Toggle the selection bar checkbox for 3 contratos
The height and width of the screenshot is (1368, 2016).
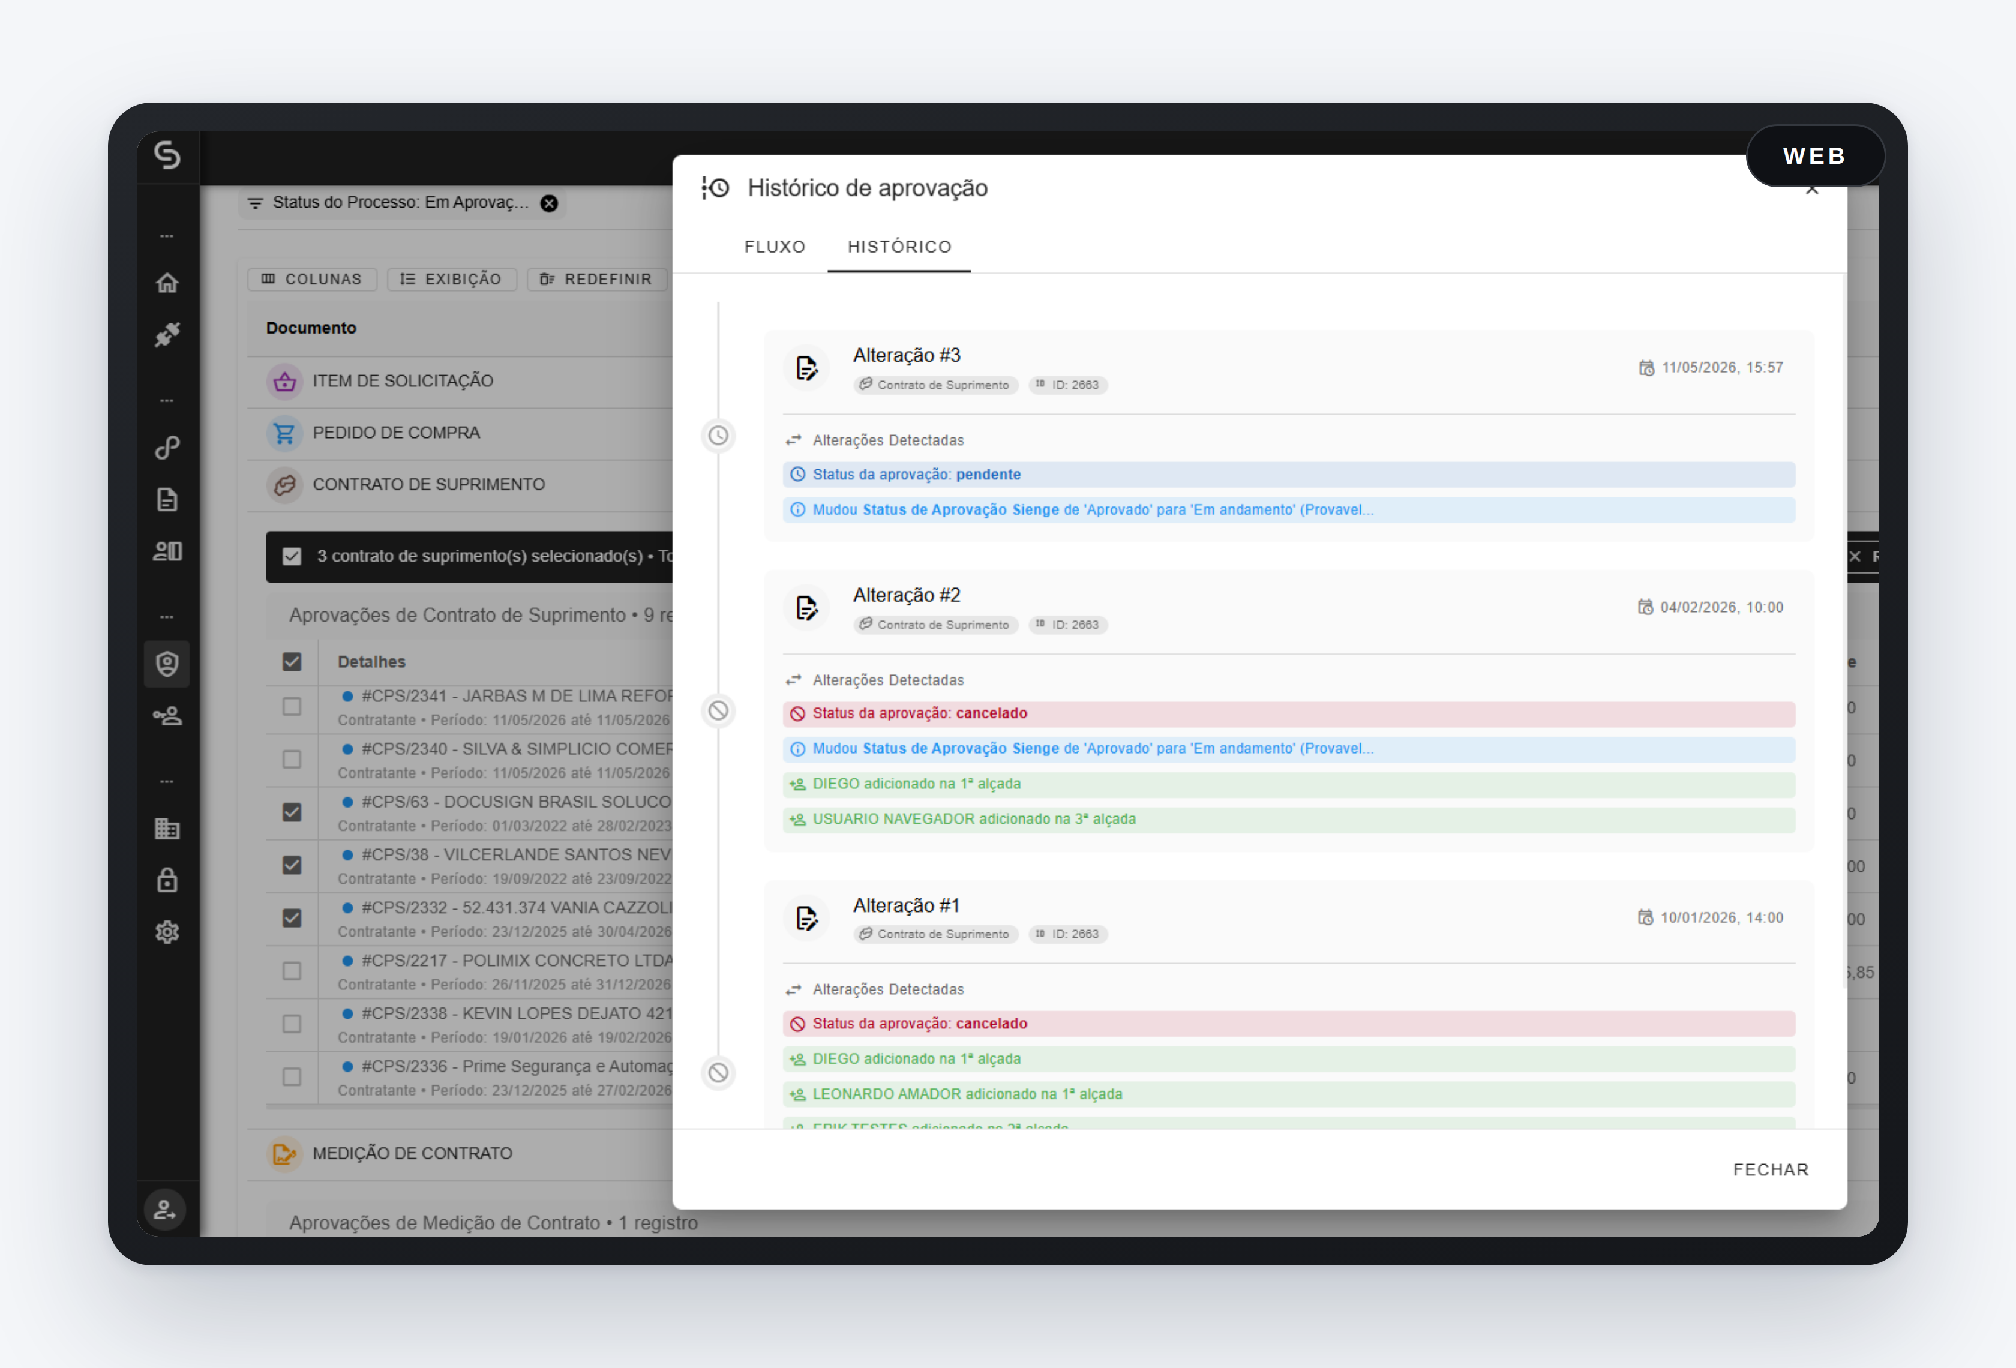point(292,557)
